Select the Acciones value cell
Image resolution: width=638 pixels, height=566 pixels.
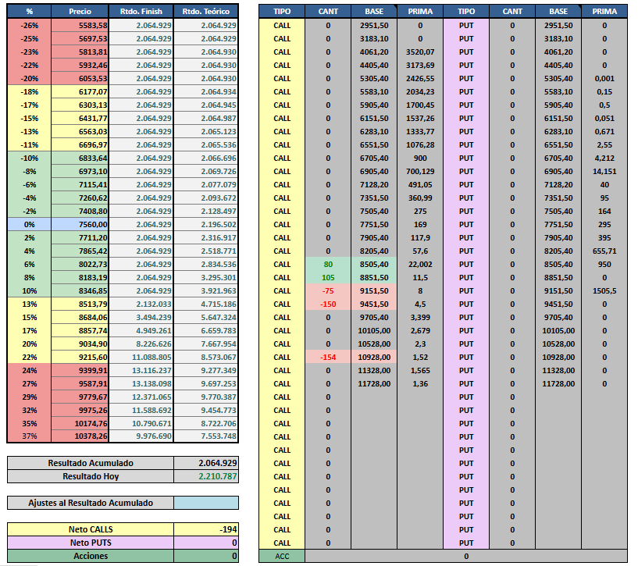click(206, 556)
